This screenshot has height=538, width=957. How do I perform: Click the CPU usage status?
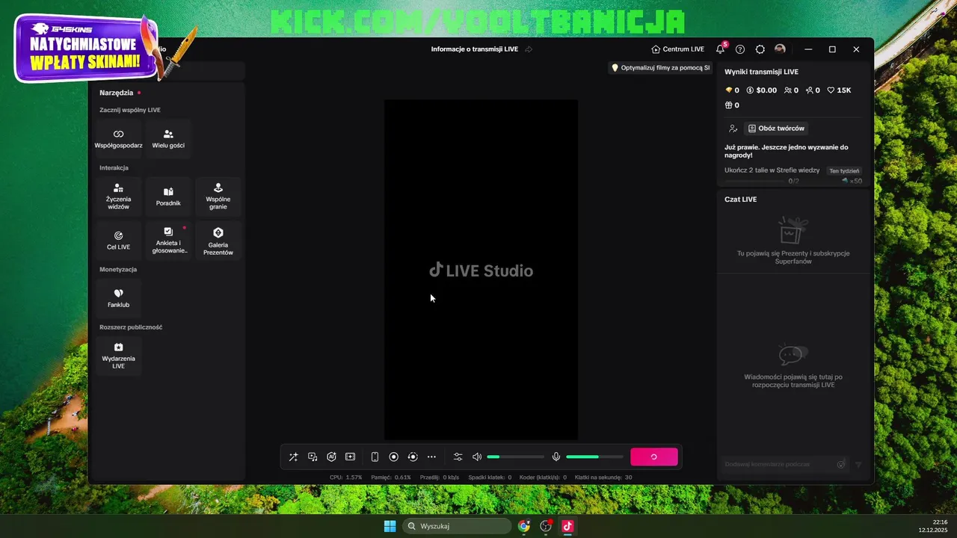coord(346,477)
